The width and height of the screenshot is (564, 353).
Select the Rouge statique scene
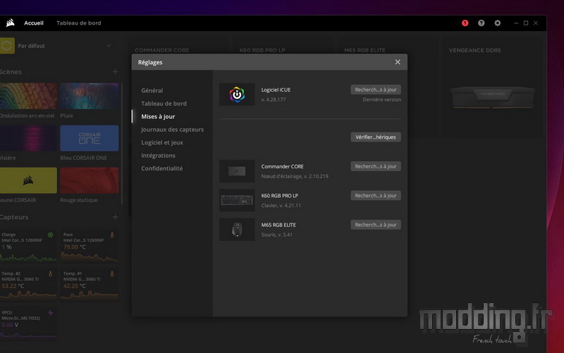(90, 180)
